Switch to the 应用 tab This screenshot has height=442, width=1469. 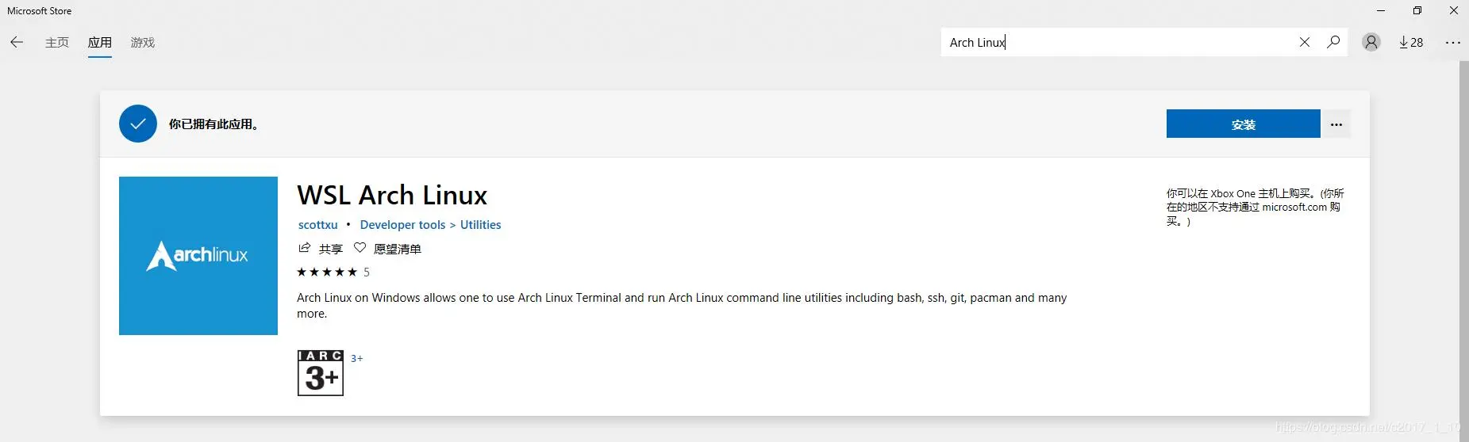(x=100, y=43)
